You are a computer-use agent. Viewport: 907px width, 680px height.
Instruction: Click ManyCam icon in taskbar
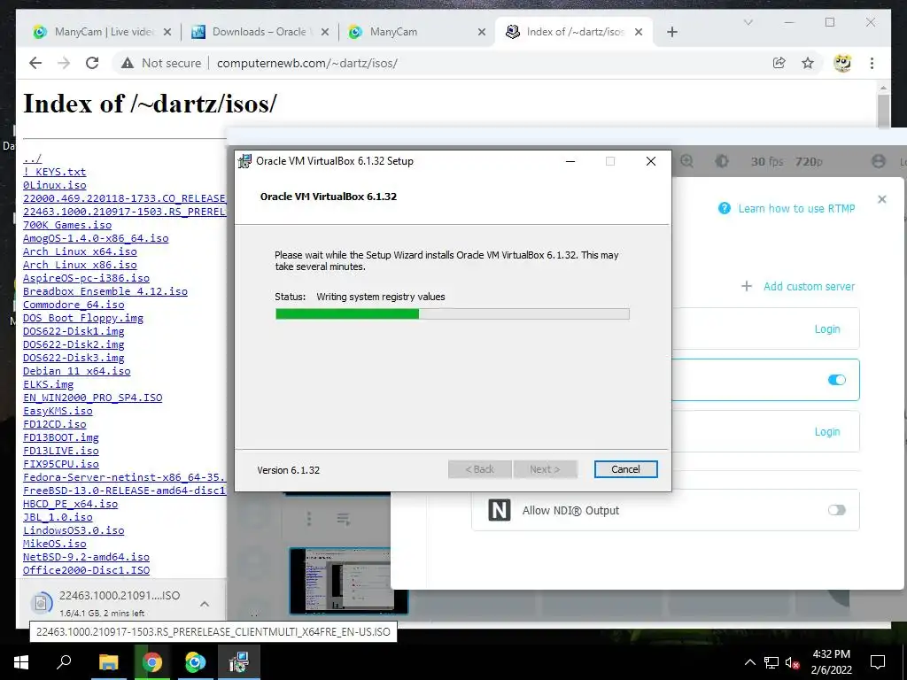click(196, 662)
